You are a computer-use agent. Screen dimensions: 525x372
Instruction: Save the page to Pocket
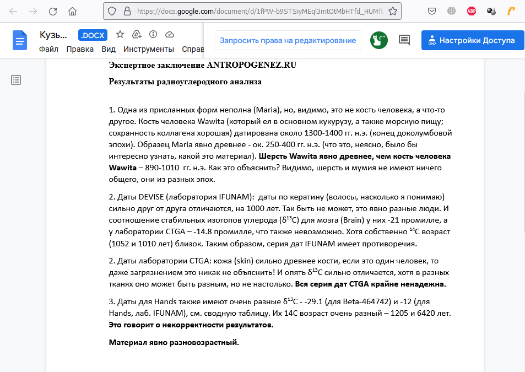click(x=432, y=12)
